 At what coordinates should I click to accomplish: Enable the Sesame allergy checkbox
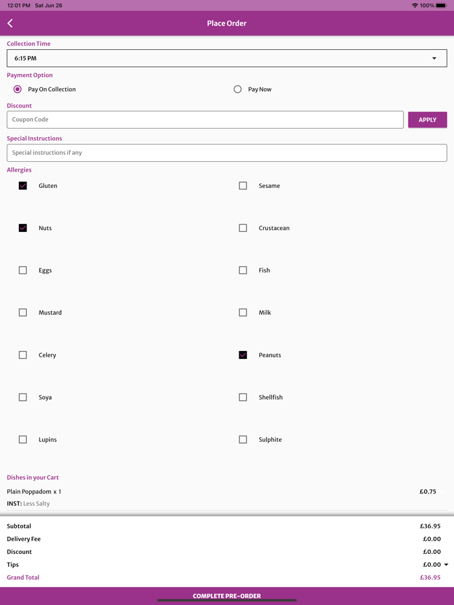pyautogui.click(x=243, y=186)
